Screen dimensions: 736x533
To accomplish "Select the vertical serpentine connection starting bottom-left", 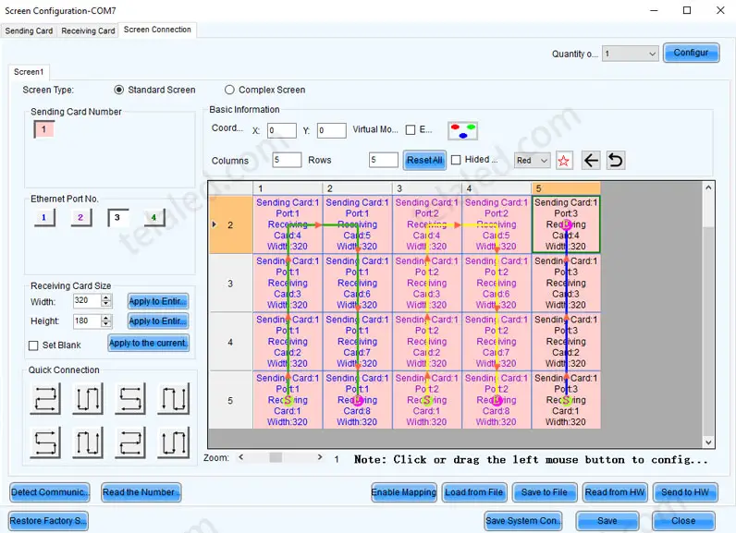I will click(x=88, y=442).
